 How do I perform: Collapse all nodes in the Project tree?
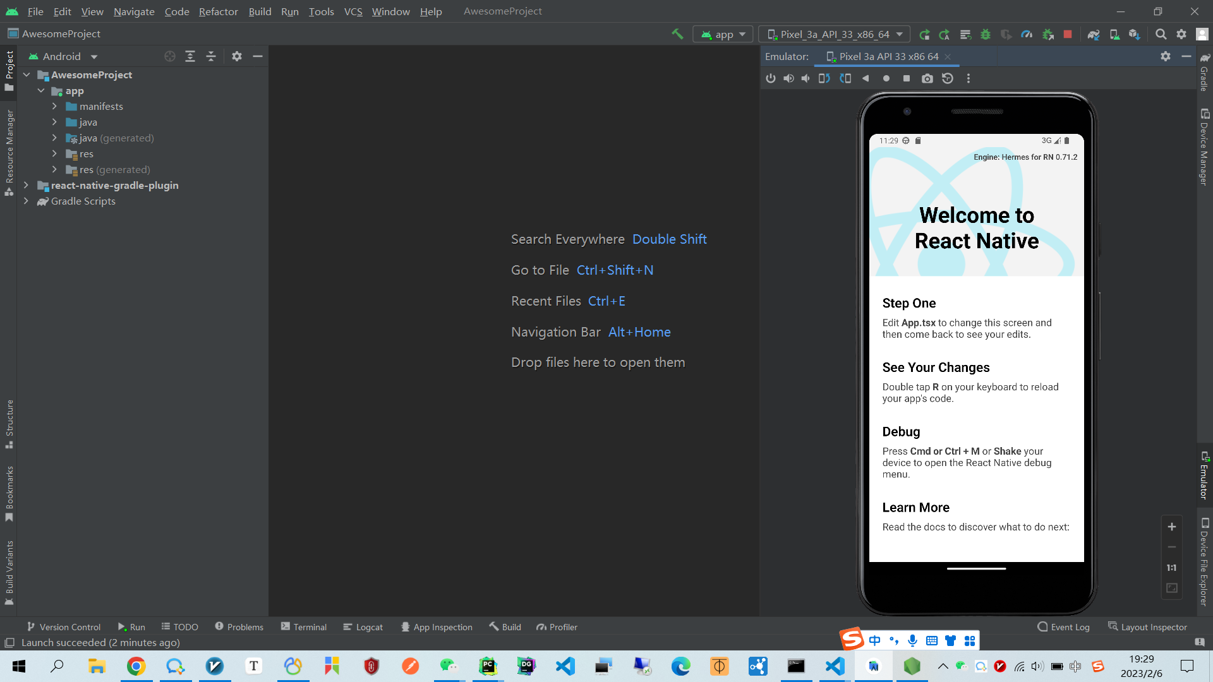211,56
